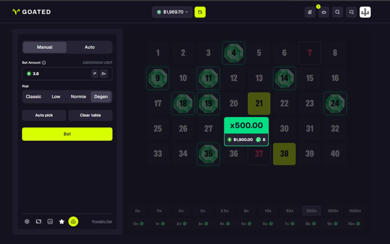Toggle fullscreen view icon
Viewport: 390px width, 244px height.
pyautogui.click(x=39, y=222)
